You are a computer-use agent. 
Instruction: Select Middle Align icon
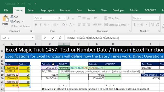84,18
